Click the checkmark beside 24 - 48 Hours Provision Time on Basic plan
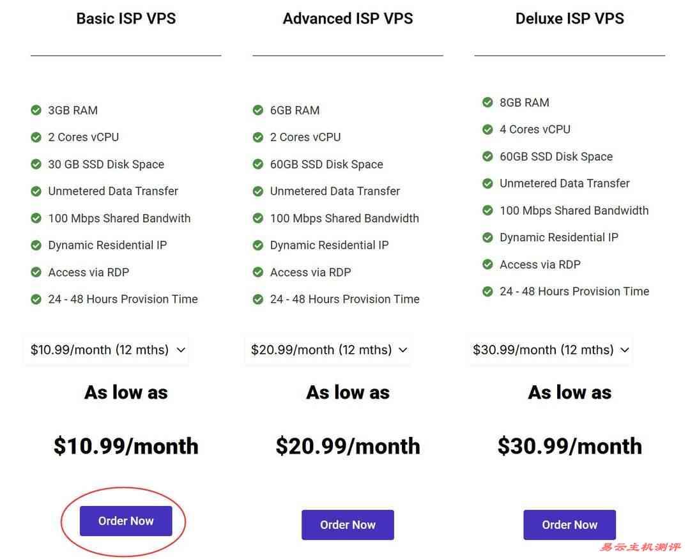This screenshot has width=690, height=559. pos(36,299)
